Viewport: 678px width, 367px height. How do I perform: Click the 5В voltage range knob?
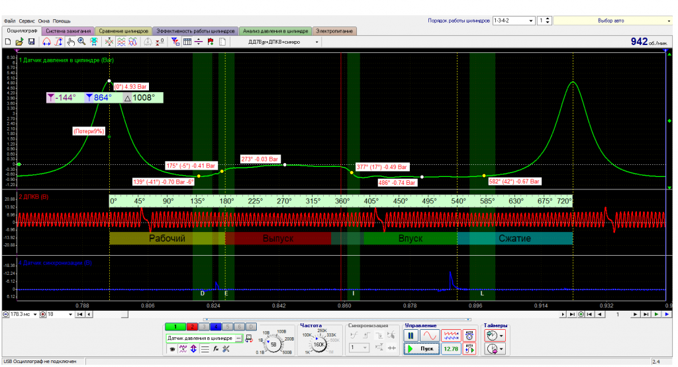click(273, 345)
